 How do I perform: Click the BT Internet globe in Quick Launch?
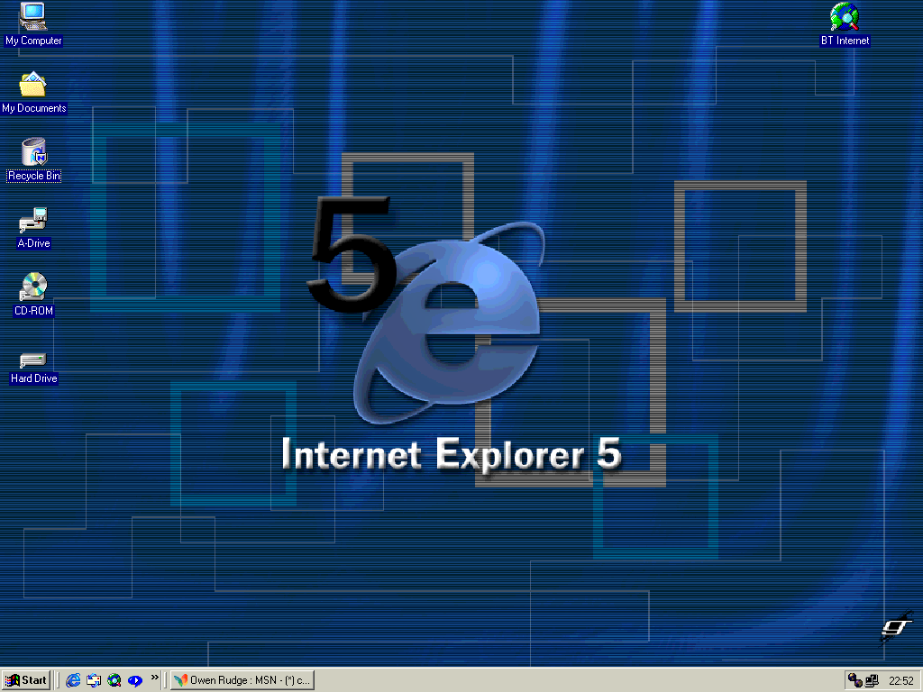pyautogui.click(x=114, y=680)
